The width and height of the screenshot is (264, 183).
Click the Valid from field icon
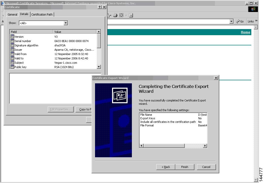12,54
